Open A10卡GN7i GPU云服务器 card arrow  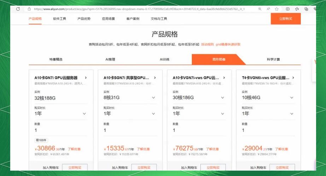[86, 78]
